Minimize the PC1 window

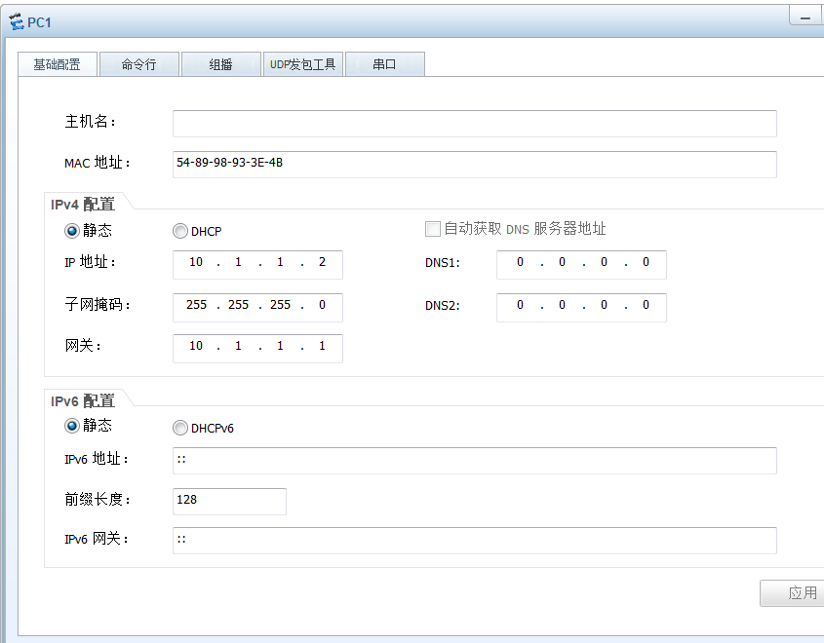(806, 16)
